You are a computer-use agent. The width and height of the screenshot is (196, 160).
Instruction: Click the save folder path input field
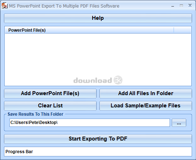pyautogui.click(x=90, y=123)
